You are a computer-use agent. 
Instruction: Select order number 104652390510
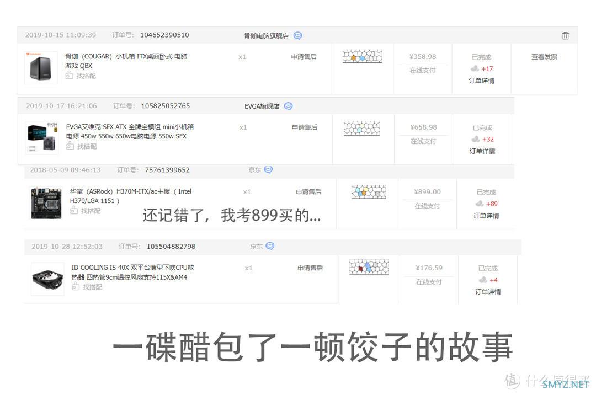[164, 35]
